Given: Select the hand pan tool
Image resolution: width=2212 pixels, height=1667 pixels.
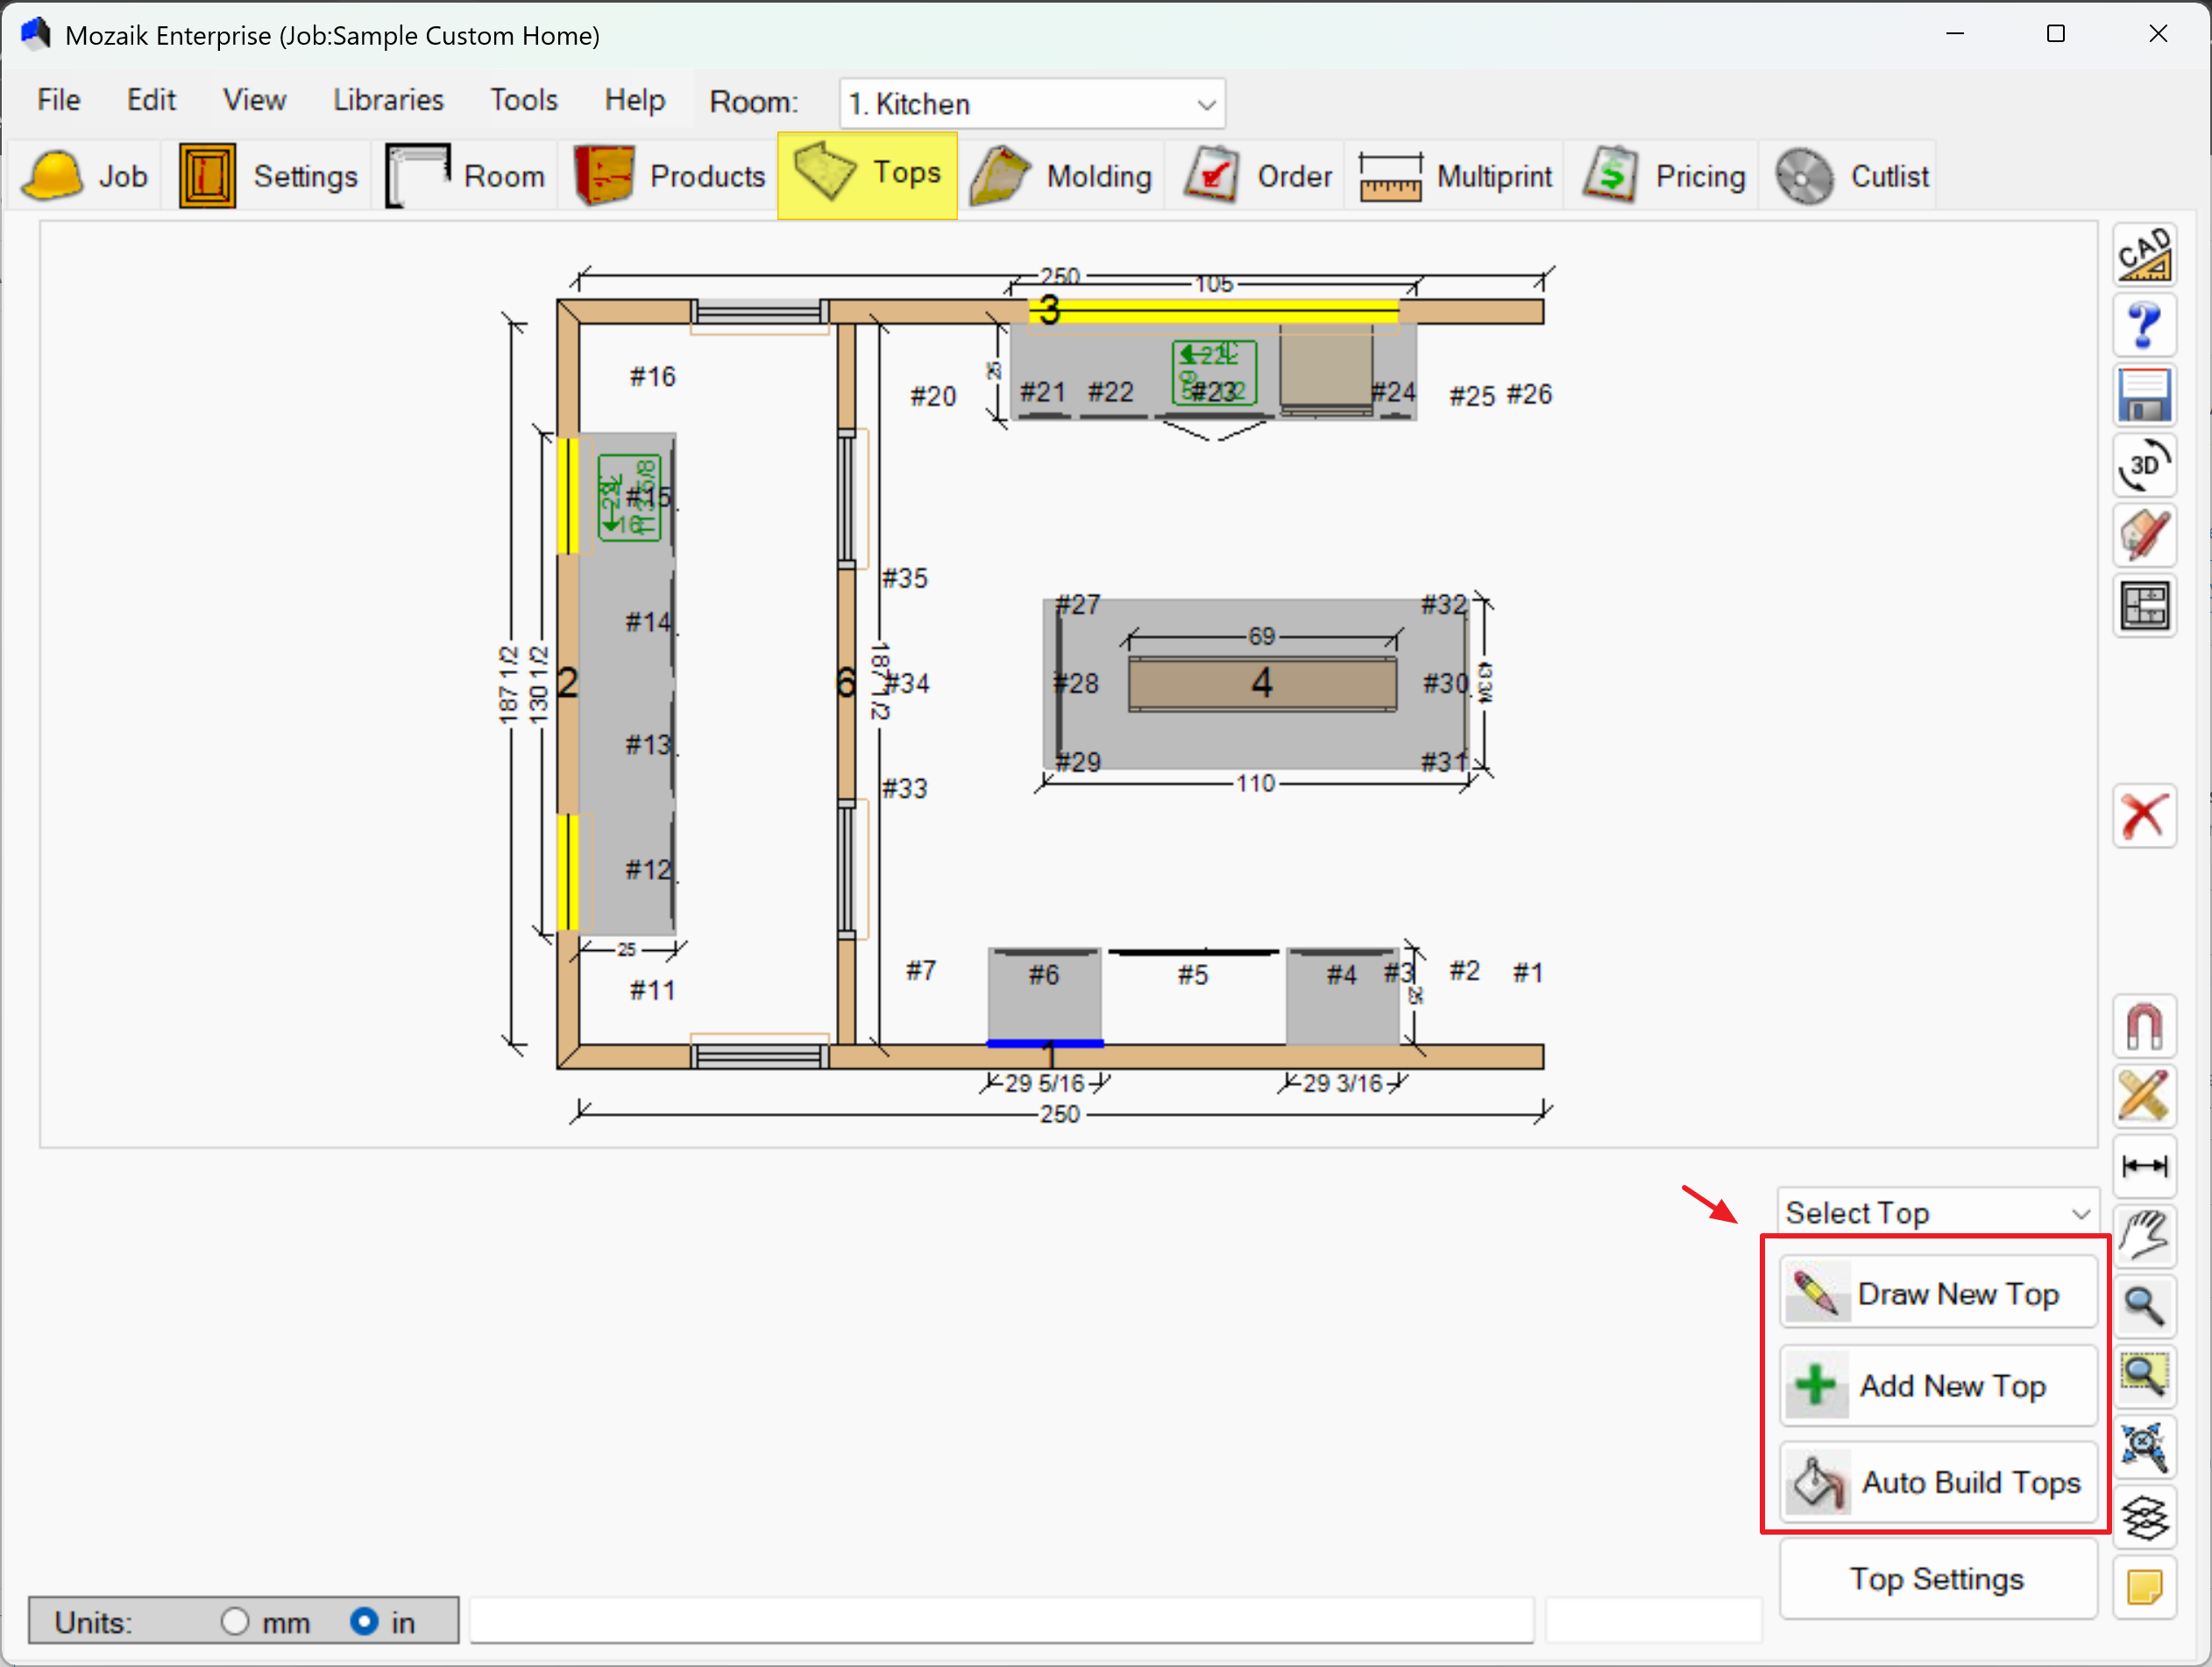Looking at the screenshot, I should pyautogui.click(x=2144, y=1237).
